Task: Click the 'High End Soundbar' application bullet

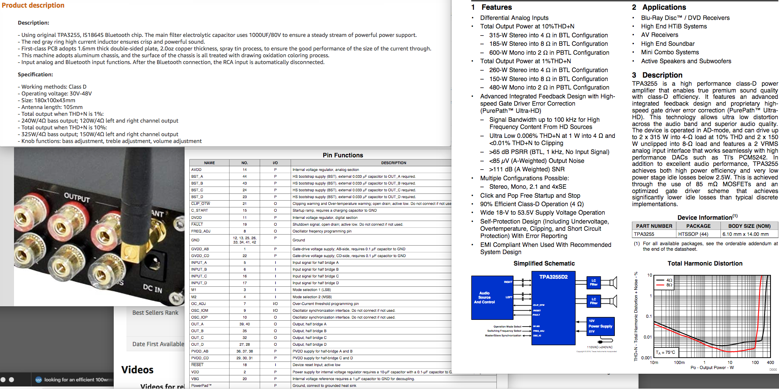Action: 668,44
